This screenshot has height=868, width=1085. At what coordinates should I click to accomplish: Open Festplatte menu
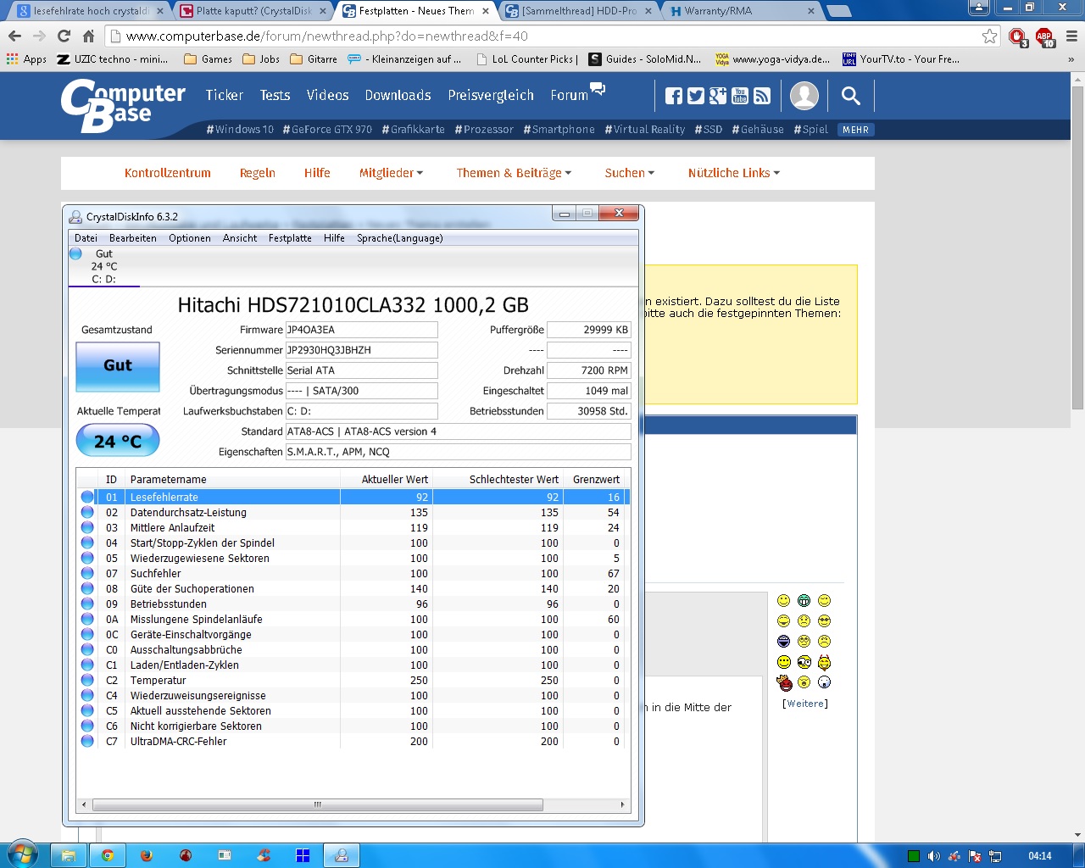pyautogui.click(x=290, y=238)
